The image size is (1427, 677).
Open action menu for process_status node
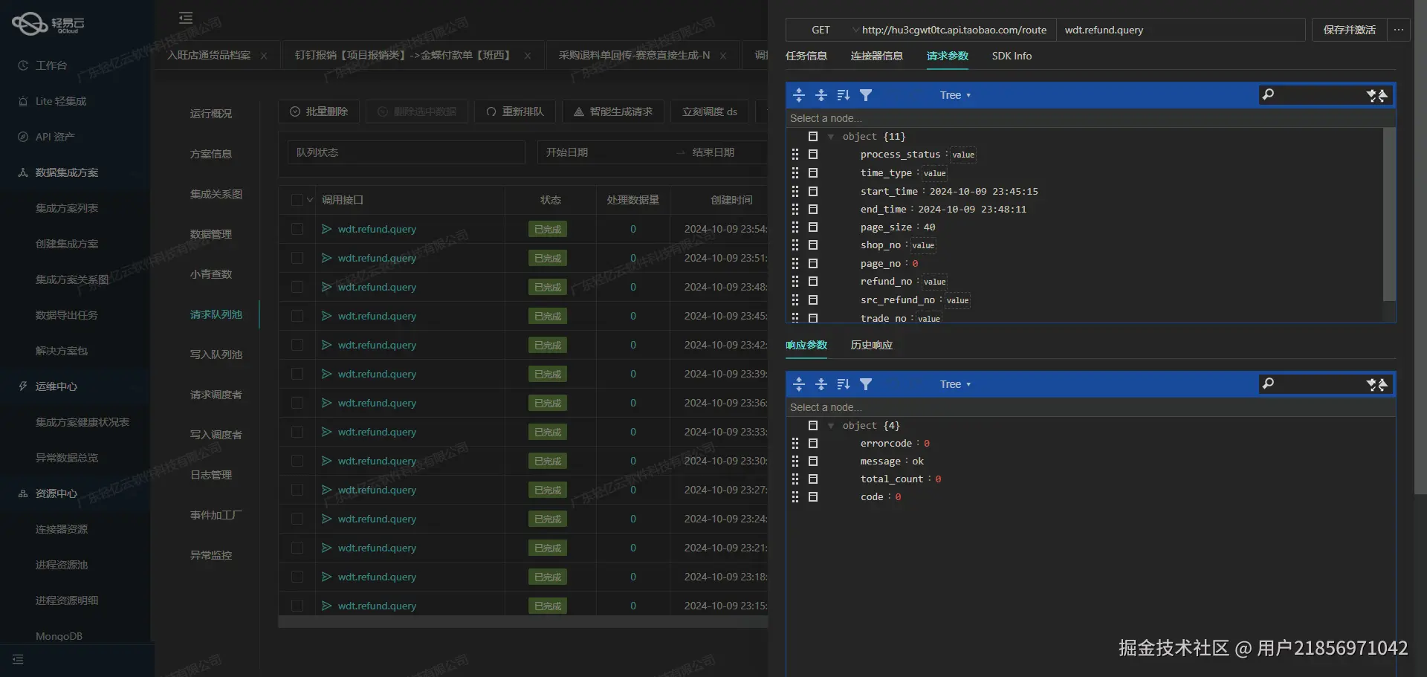coord(813,155)
